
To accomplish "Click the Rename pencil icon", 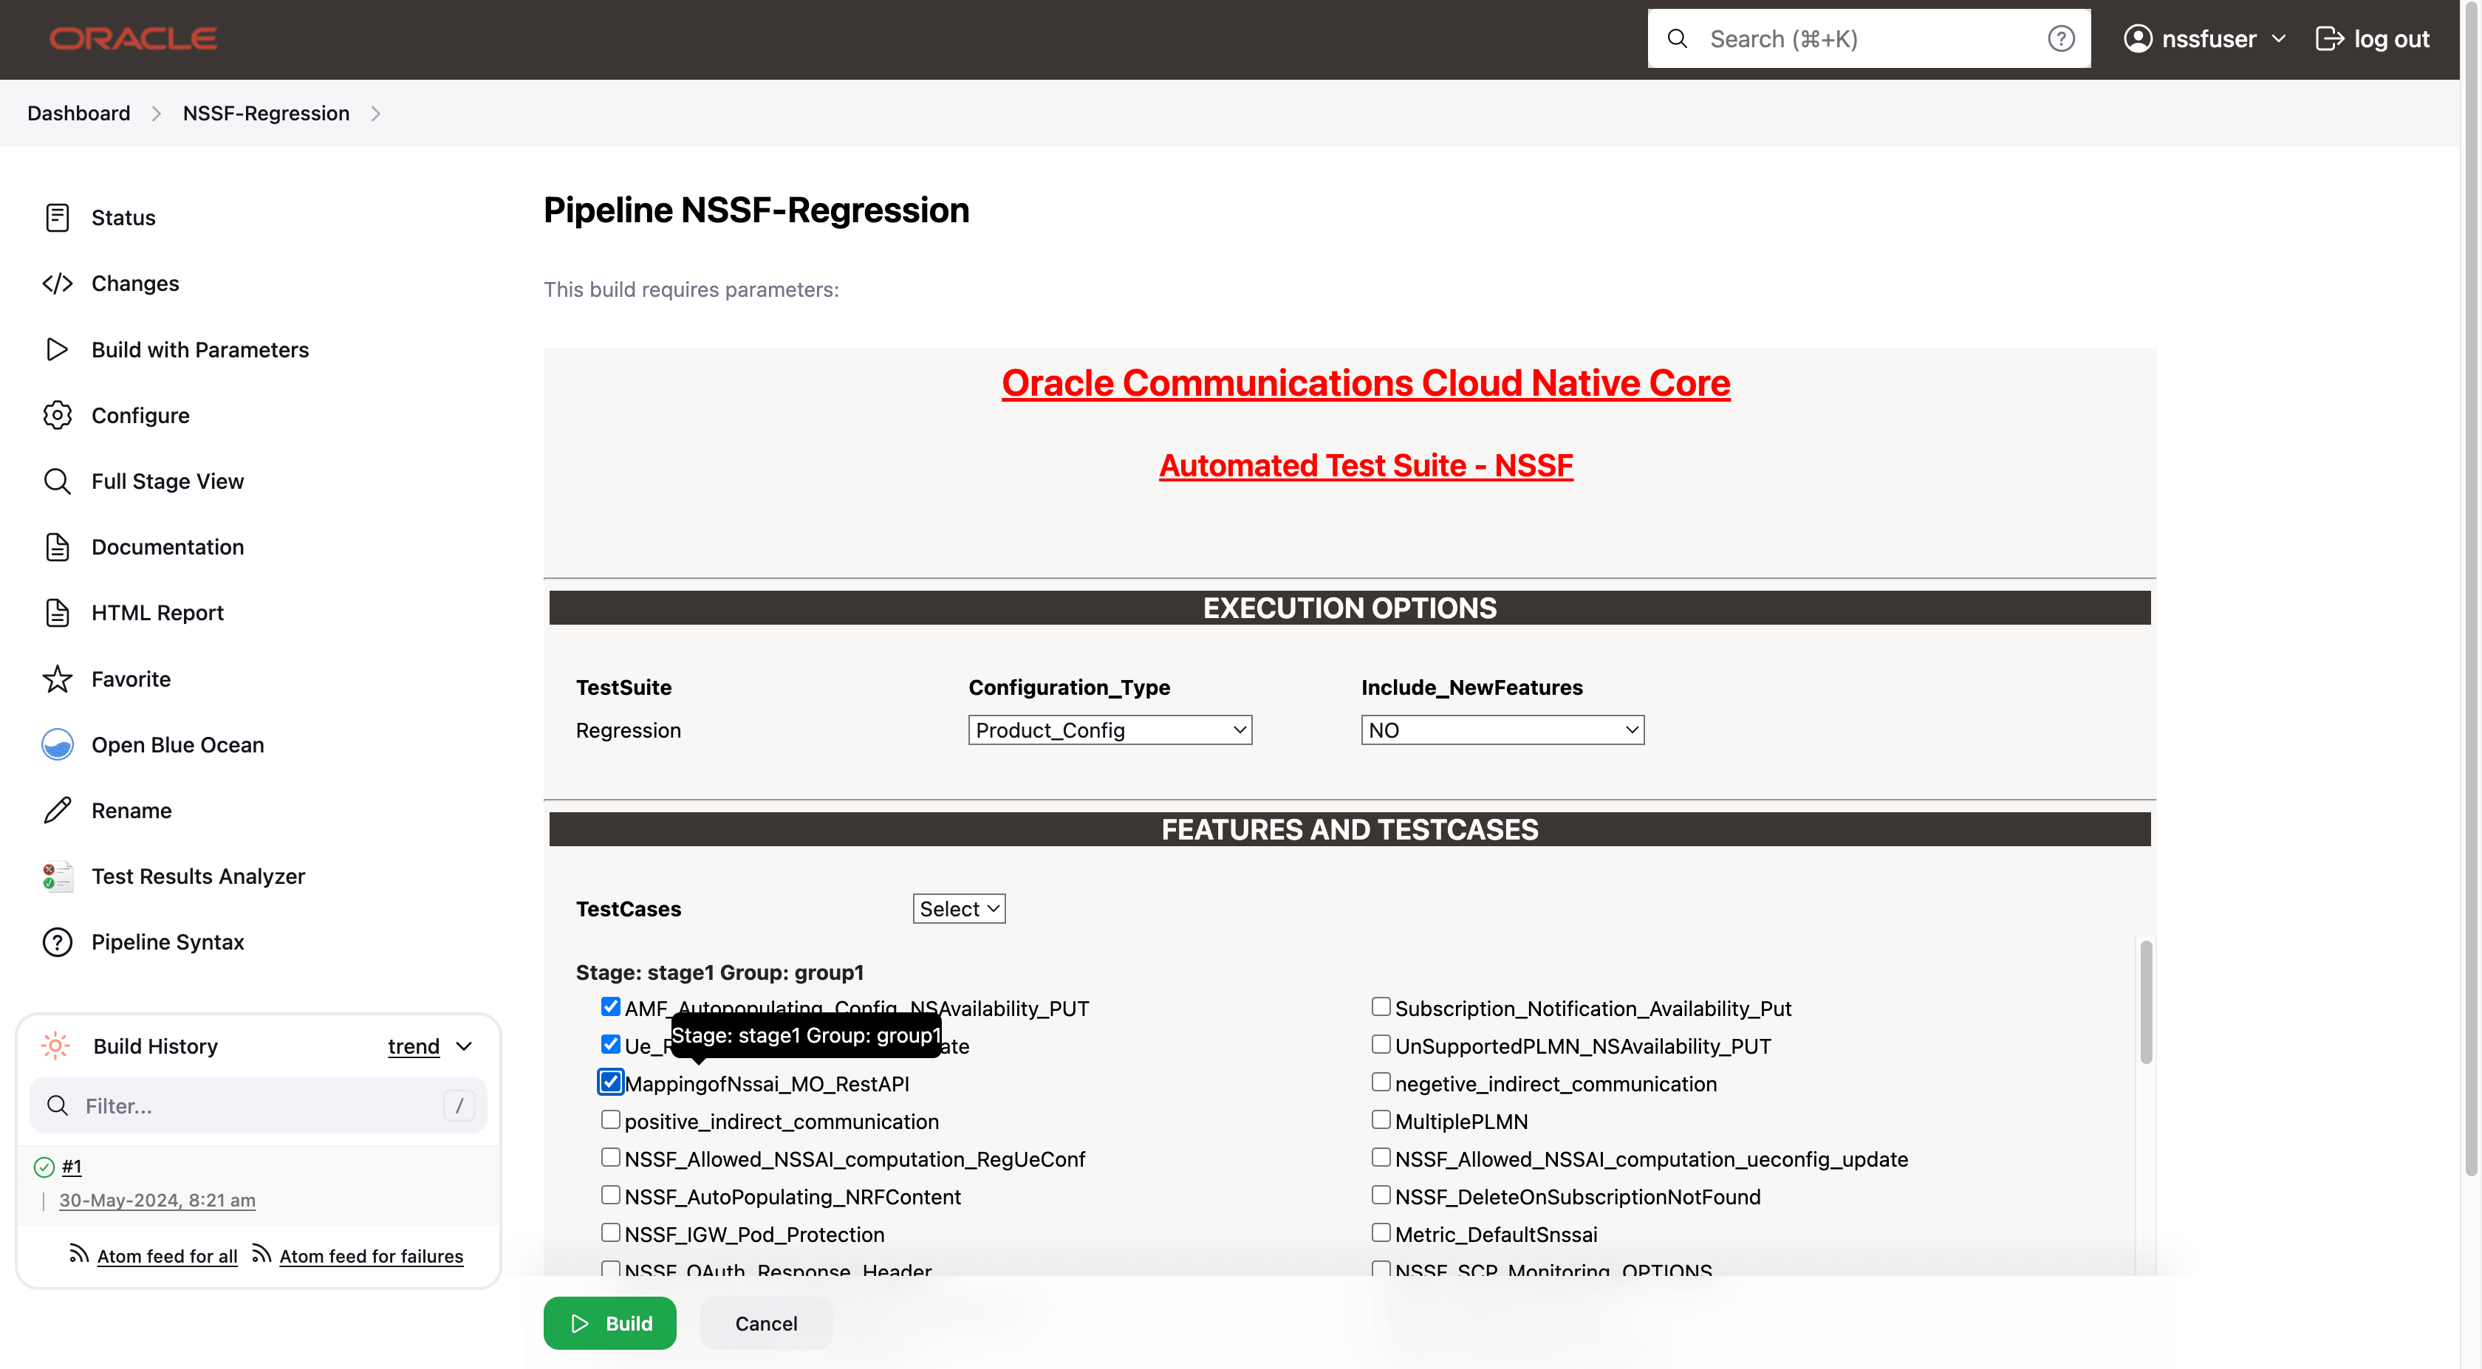I will 57,810.
